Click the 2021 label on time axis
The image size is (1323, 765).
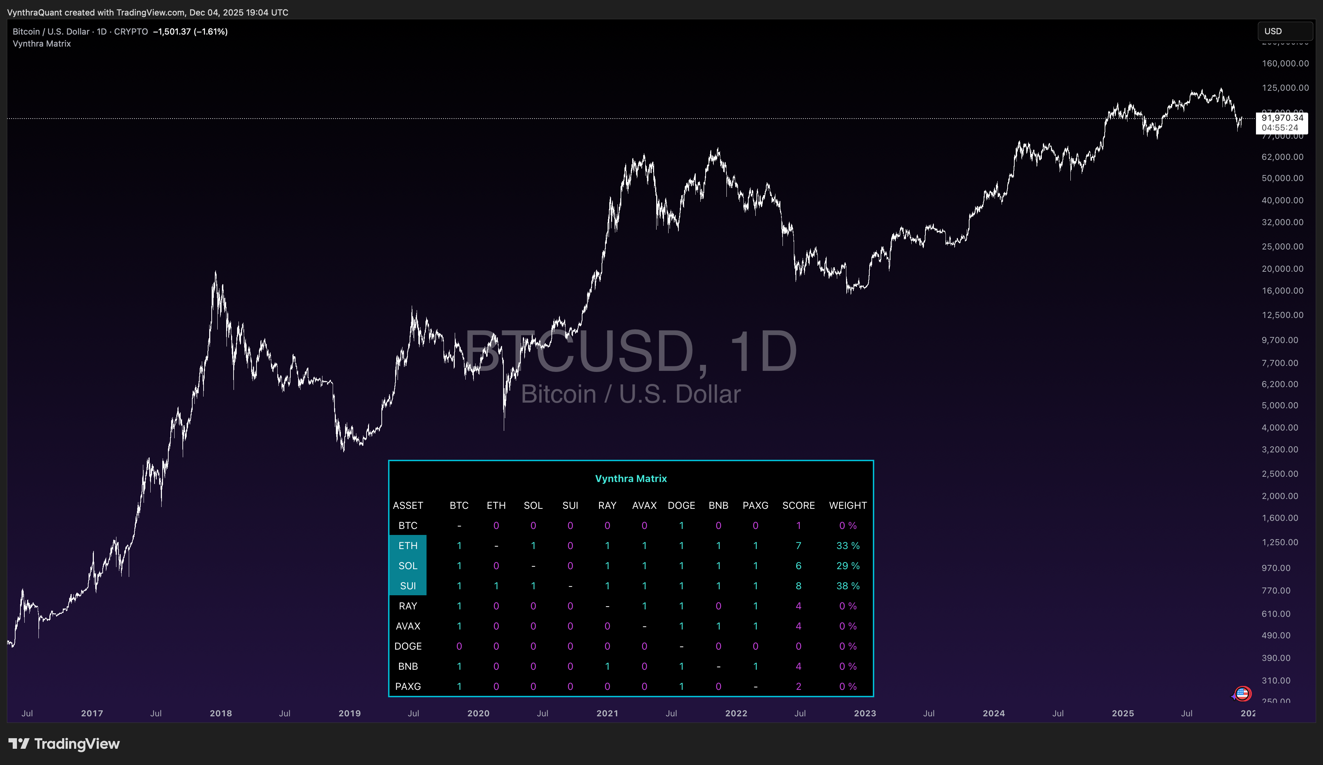(607, 713)
